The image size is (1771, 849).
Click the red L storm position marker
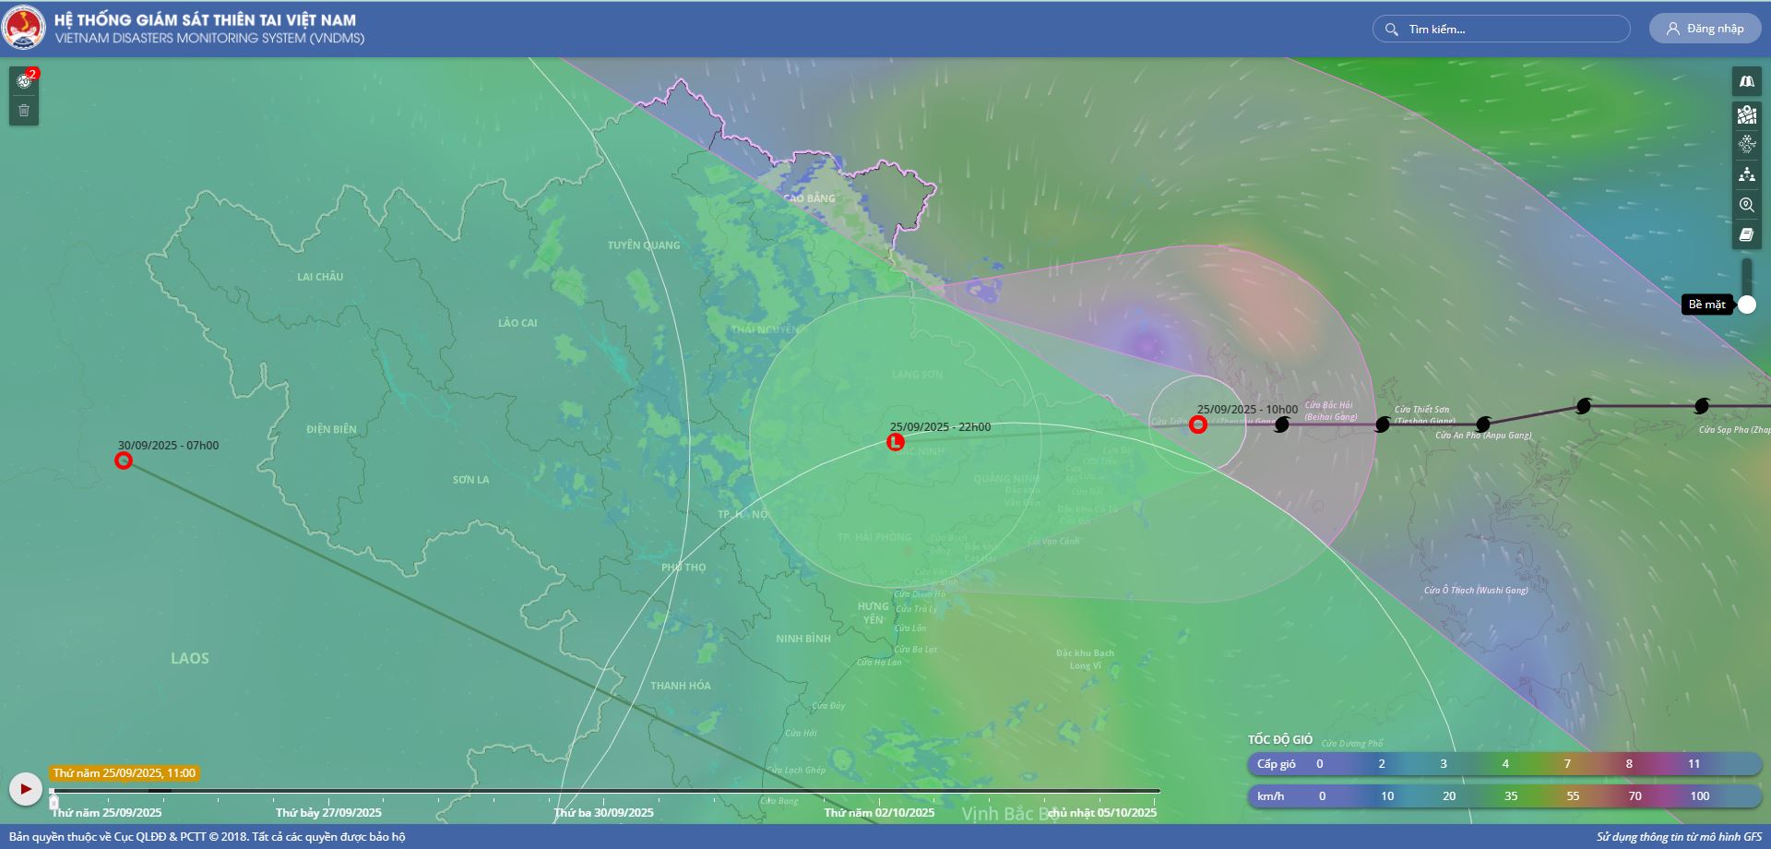(x=895, y=442)
